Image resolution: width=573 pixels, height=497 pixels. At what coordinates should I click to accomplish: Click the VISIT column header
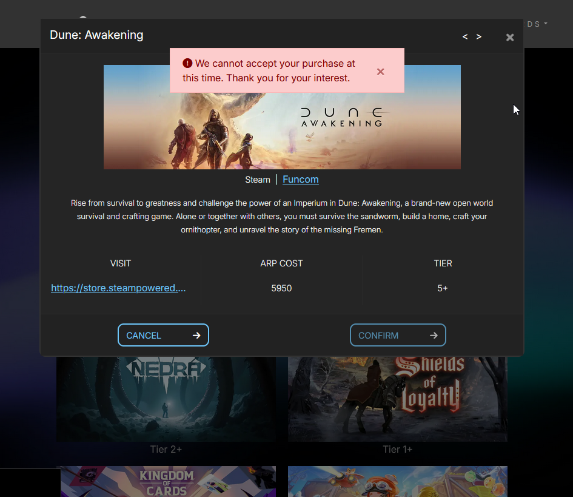click(x=121, y=263)
